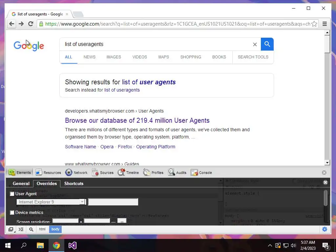This screenshot has width=336, height=252.
Task: Open File Explorer from taskbar
Action: point(40,245)
